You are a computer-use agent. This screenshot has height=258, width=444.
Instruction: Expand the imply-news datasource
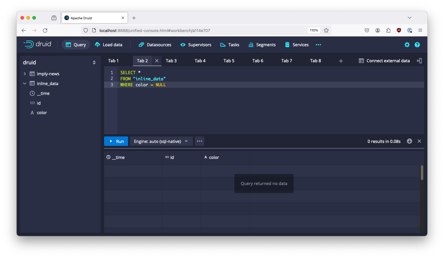coord(25,74)
